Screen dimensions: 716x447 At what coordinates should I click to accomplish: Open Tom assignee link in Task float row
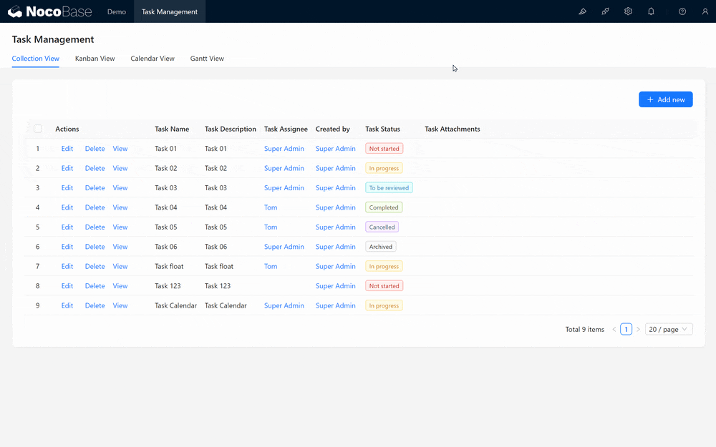[x=271, y=266]
